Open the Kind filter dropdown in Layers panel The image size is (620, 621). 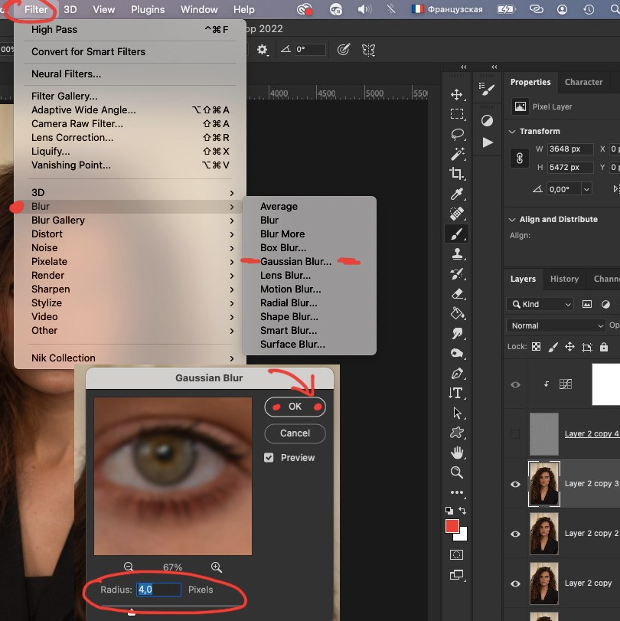(540, 304)
